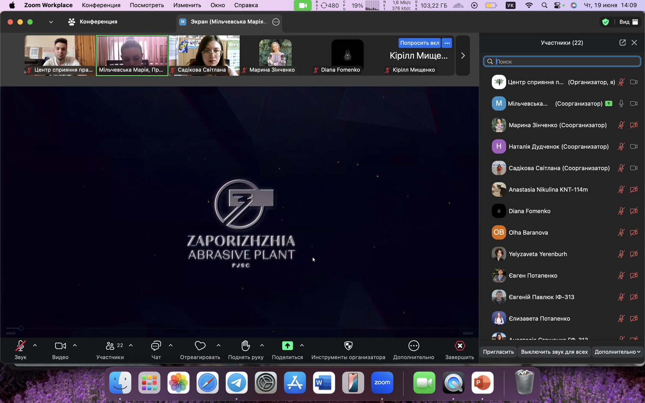Viewport: 645px width, 403px height.
Task: Open Host Tools shield icon
Action: pos(348,346)
